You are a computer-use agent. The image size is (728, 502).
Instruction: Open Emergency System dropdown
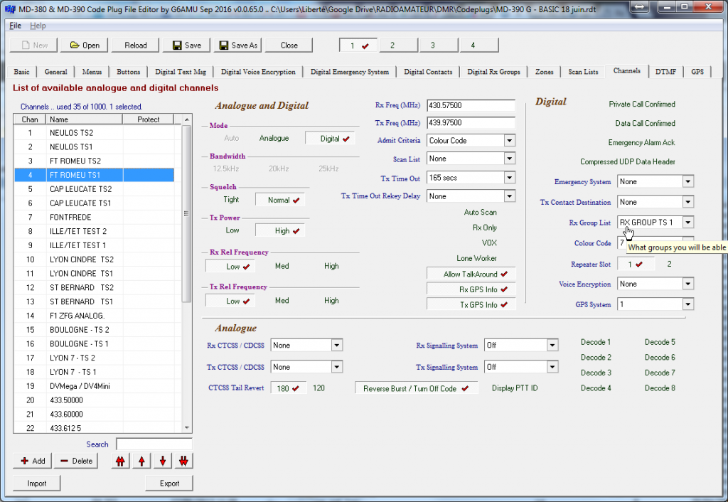pos(688,181)
